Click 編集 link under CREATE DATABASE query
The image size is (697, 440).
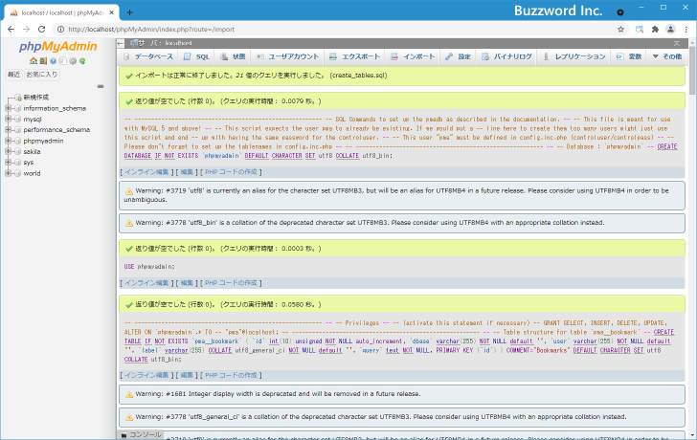tap(187, 172)
